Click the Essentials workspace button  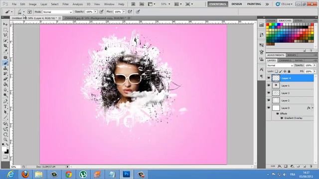(218, 4)
